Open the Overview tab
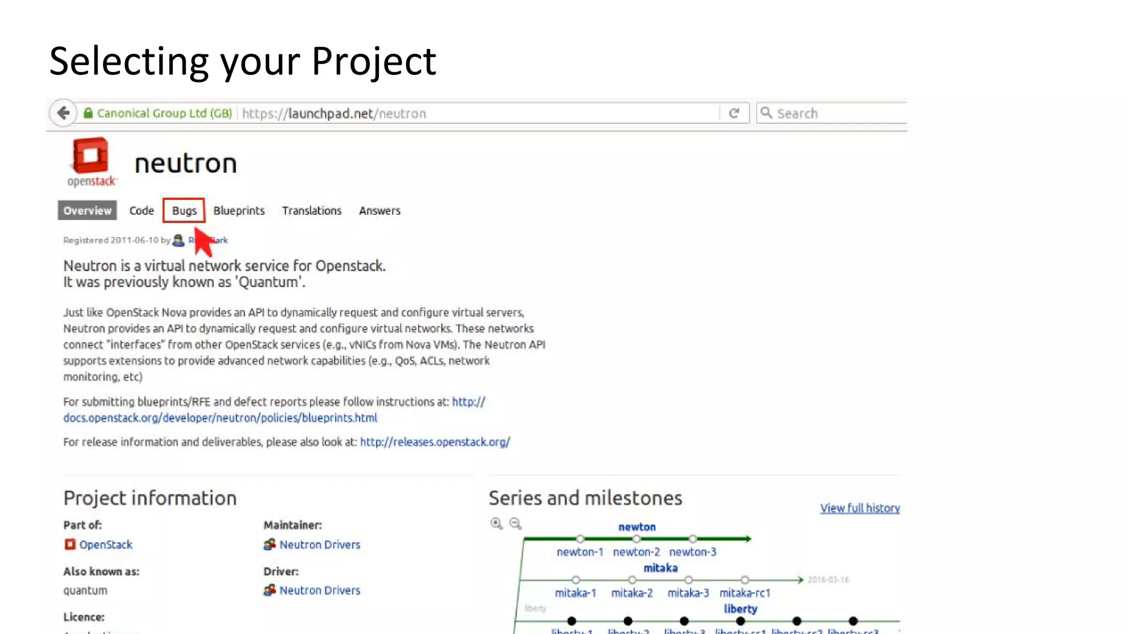This screenshot has height=634, width=1128. 87,210
